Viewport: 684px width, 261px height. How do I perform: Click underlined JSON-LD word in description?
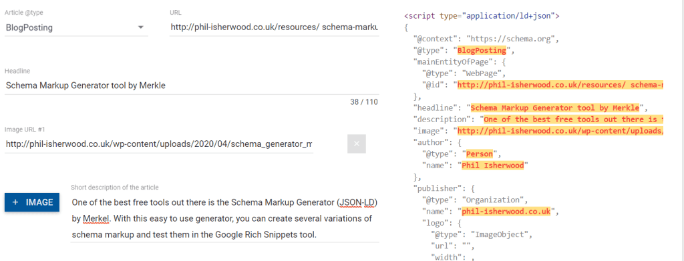point(357,203)
